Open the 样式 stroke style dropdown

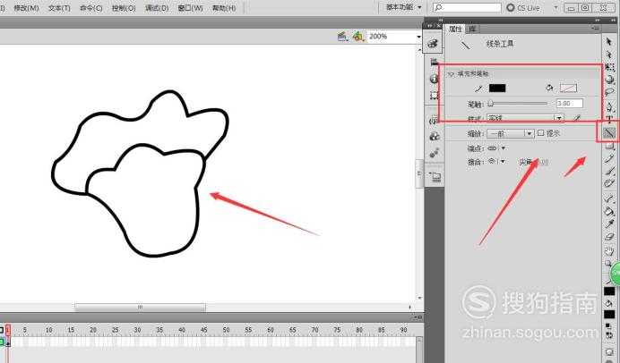click(x=526, y=118)
